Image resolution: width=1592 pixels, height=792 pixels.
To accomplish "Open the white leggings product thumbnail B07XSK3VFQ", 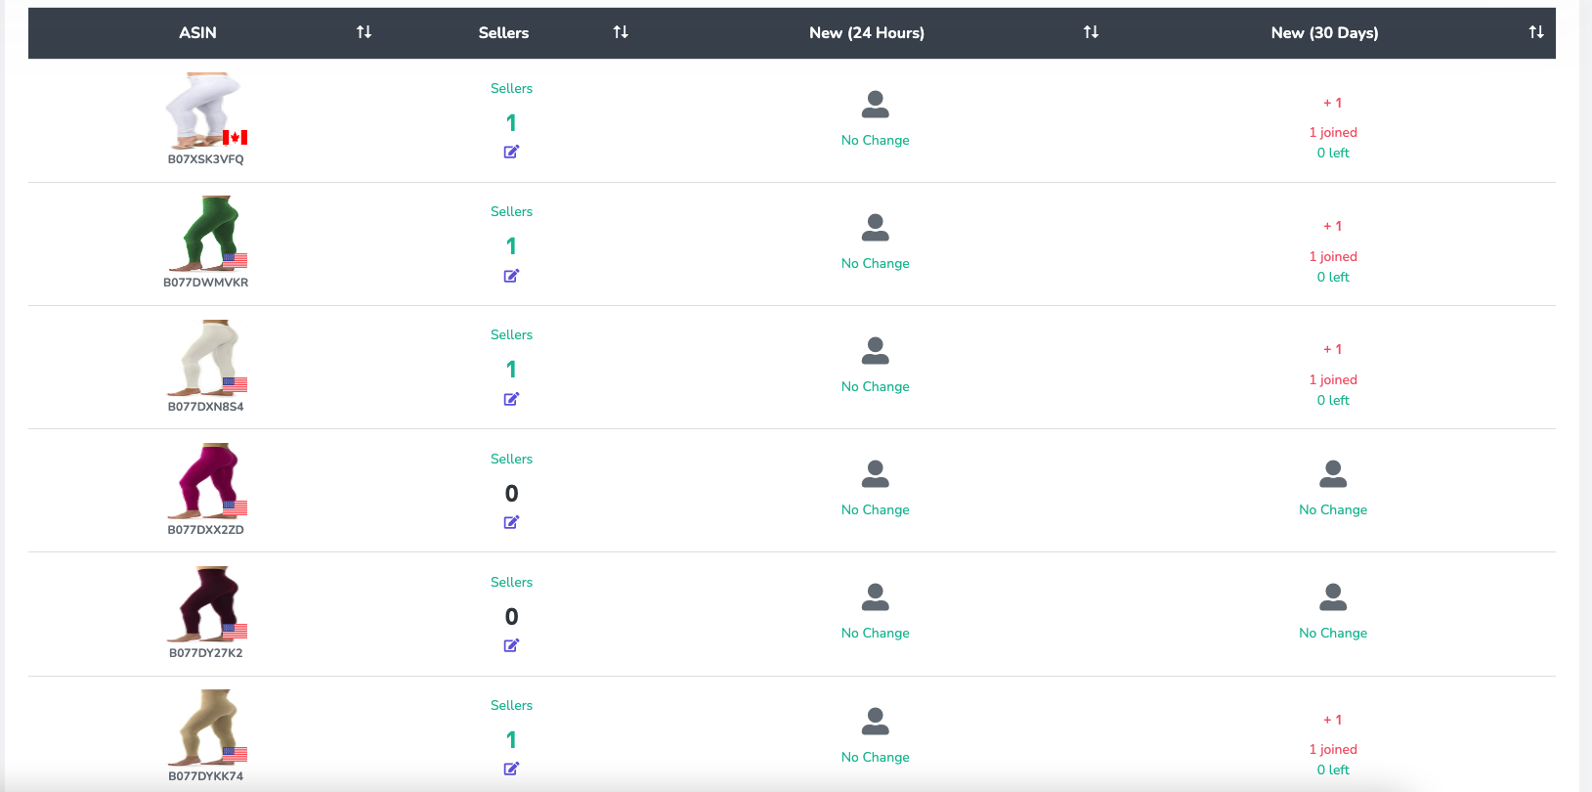I will tap(204, 109).
